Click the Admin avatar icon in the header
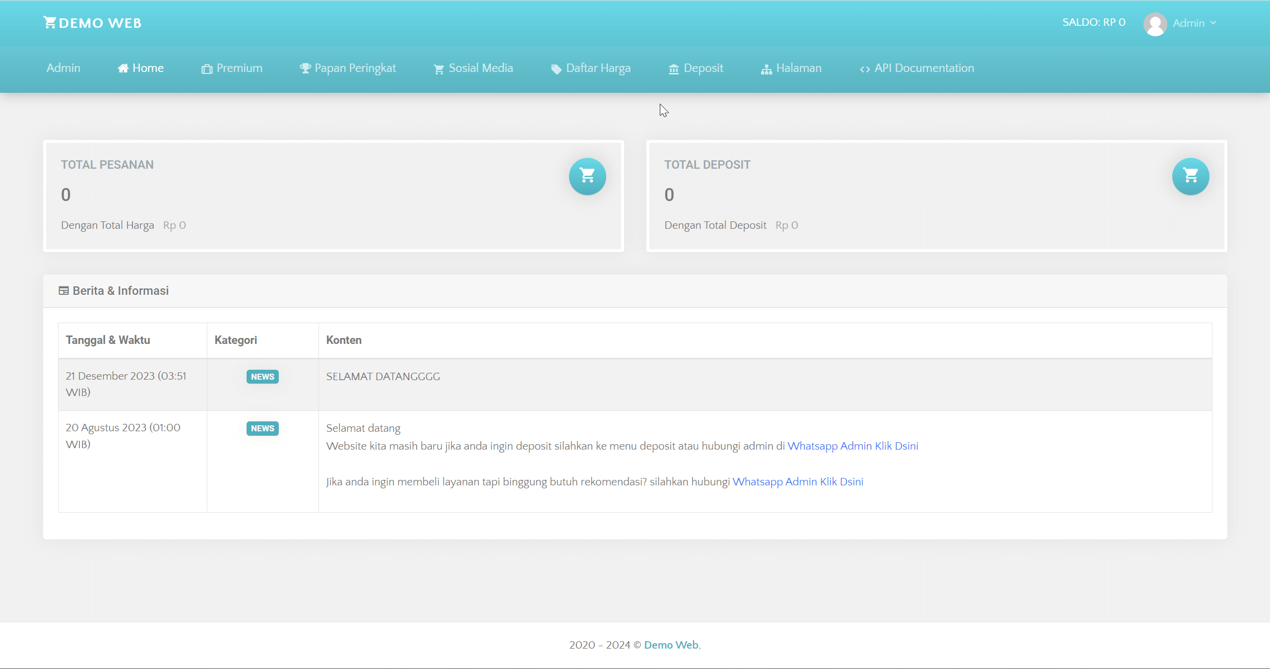This screenshot has height=669, width=1270. (1155, 23)
